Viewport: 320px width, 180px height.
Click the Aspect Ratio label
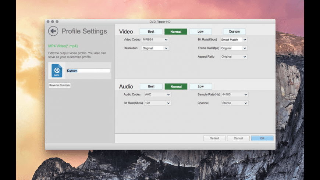click(206, 57)
